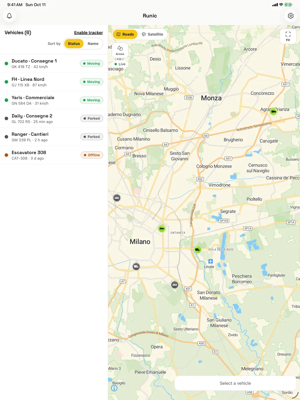This screenshot has height=400, width=300.
Task: Open settings gear icon
Action: pos(291,16)
